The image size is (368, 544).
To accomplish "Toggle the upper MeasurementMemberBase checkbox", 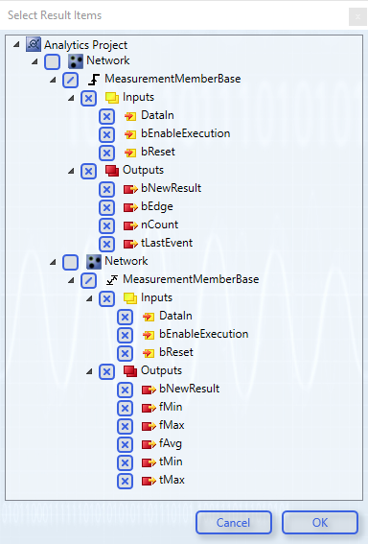I will [x=70, y=81].
